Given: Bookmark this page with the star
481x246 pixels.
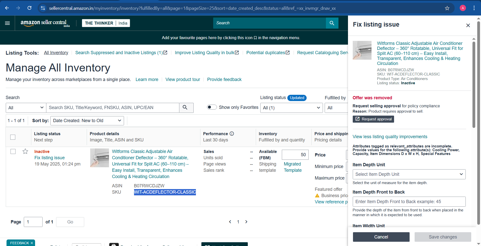Looking at the screenshot, I should coord(447,8).
